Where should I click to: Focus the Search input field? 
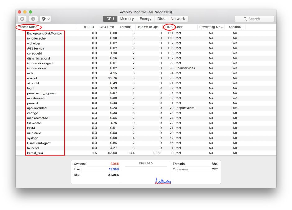tap(254, 19)
